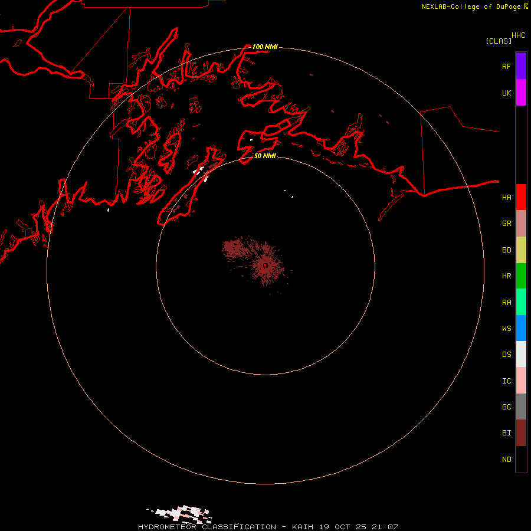Screen dimensions: 531x531
Task: Click the BD legend label
Action: [506, 250]
